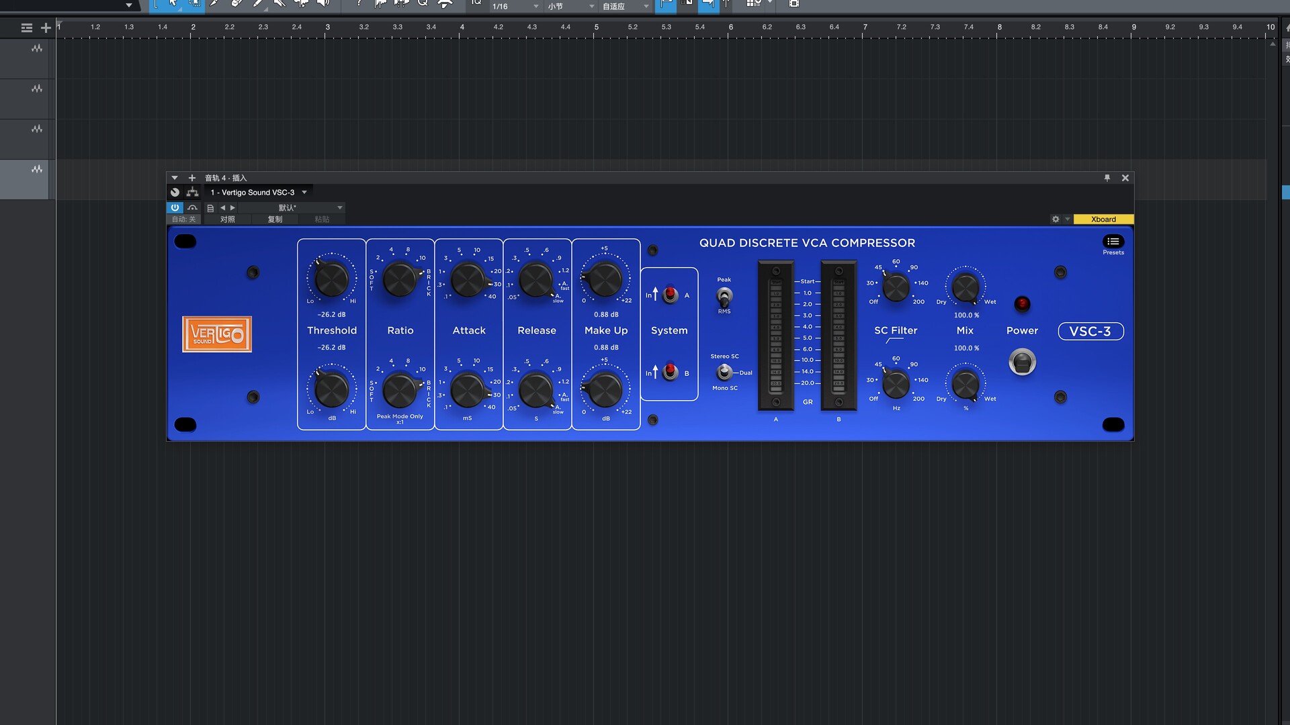The height and width of the screenshot is (725, 1290).
Task: Click the 复制 copy button
Action: 275,220
